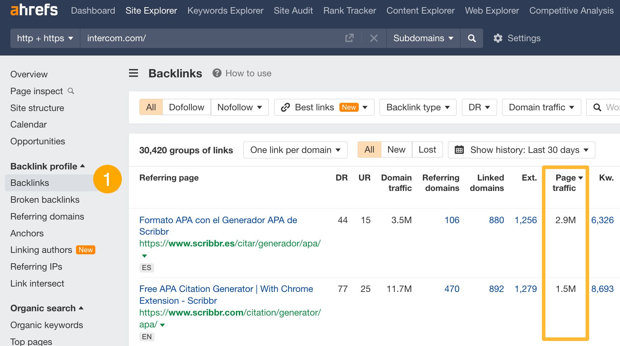Click the chain icon on Best links filter
Screen dimensions: 620x346
point(285,107)
